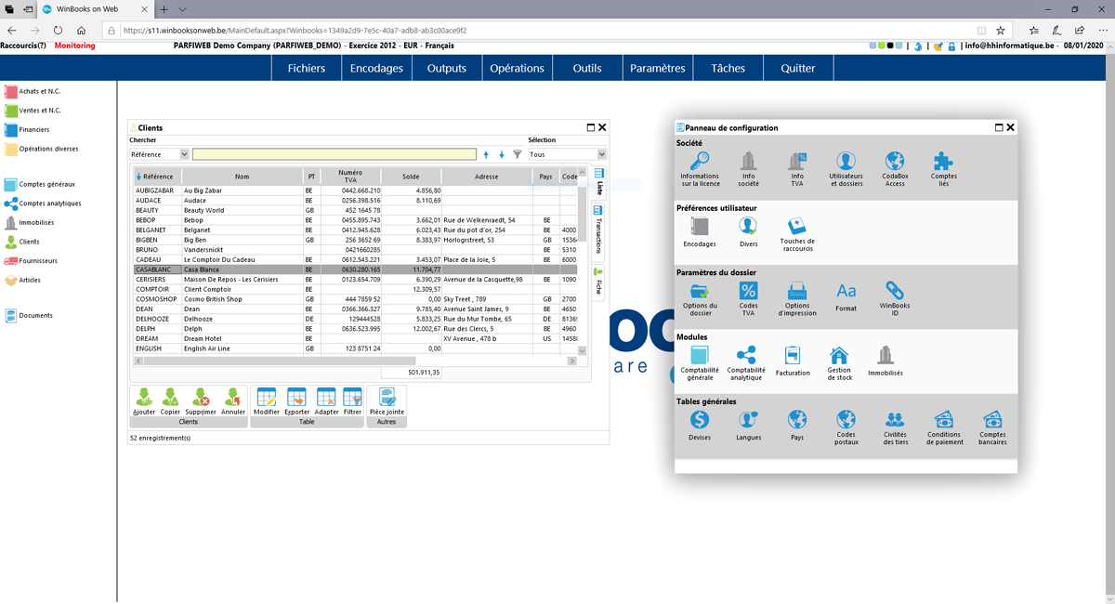Click Supprimer to delete client

click(x=200, y=401)
